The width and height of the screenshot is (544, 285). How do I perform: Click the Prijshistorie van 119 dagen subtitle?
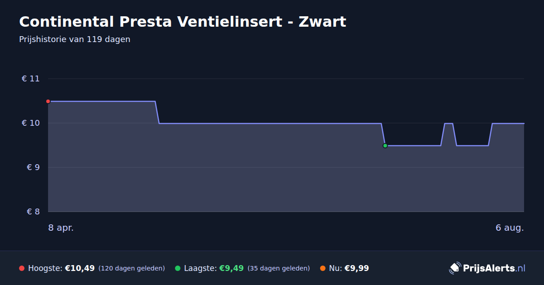pyautogui.click(x=75, y=39)
